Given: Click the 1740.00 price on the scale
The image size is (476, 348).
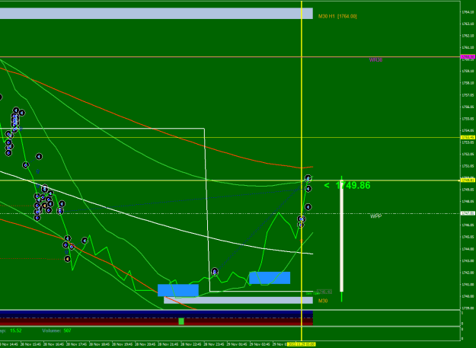Looking at the screenshot, I should (x=468, y=296).
